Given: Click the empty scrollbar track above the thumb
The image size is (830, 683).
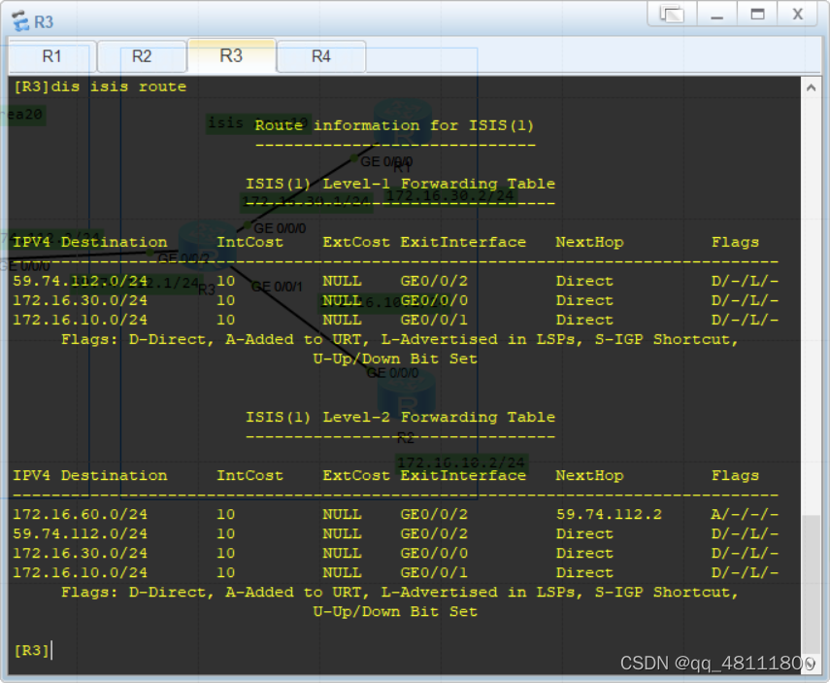Looking at the screenshot, I should point(812,291).
